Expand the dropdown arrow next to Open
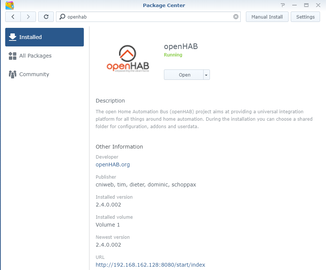326x270 pixels. [206, 75]
